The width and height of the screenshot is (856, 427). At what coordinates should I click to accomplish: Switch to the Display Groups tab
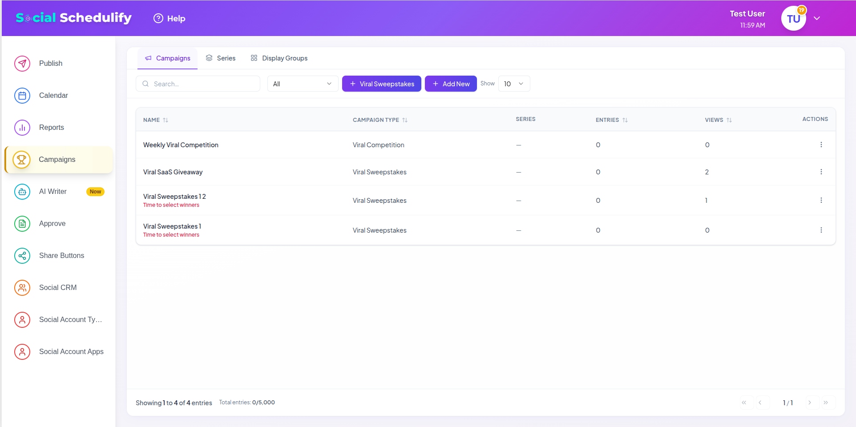(279, 58)
